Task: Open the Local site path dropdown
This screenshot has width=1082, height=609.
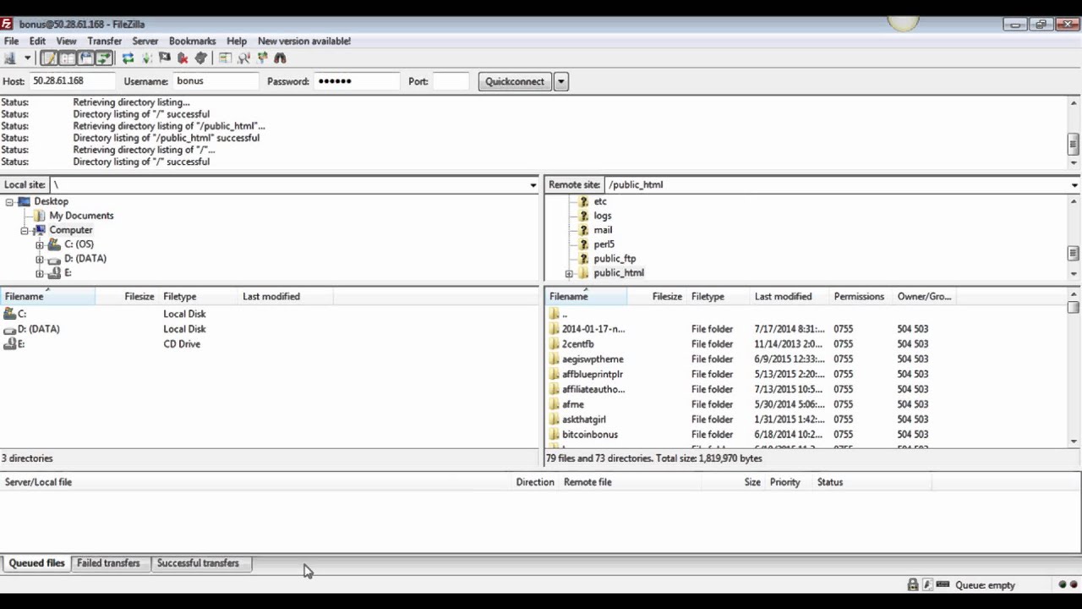Action: tap(533, 184)
